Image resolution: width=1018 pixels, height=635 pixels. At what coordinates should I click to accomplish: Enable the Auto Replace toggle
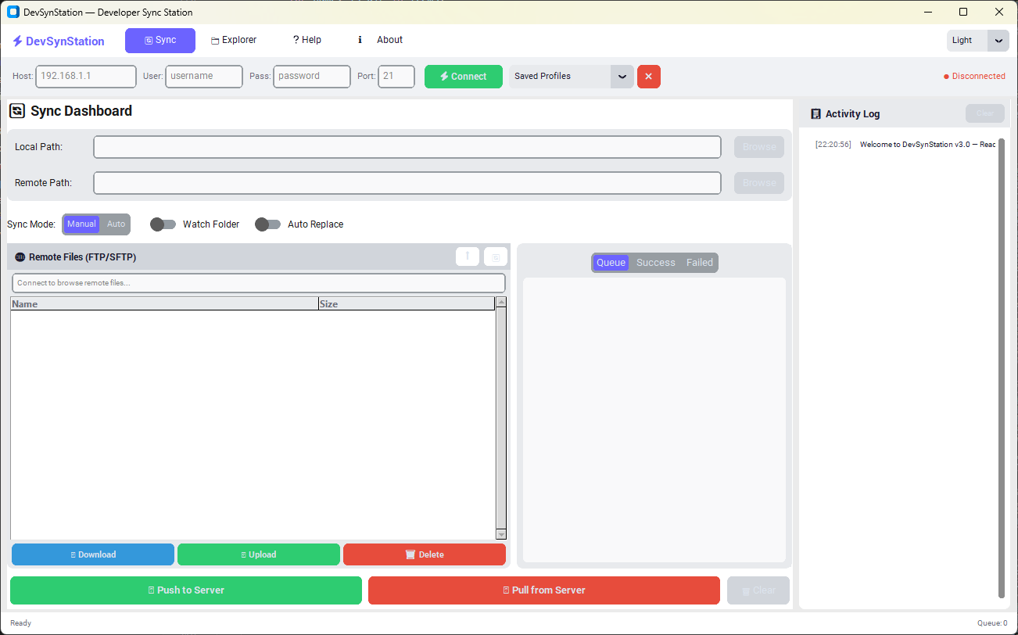tap(267, 224)
